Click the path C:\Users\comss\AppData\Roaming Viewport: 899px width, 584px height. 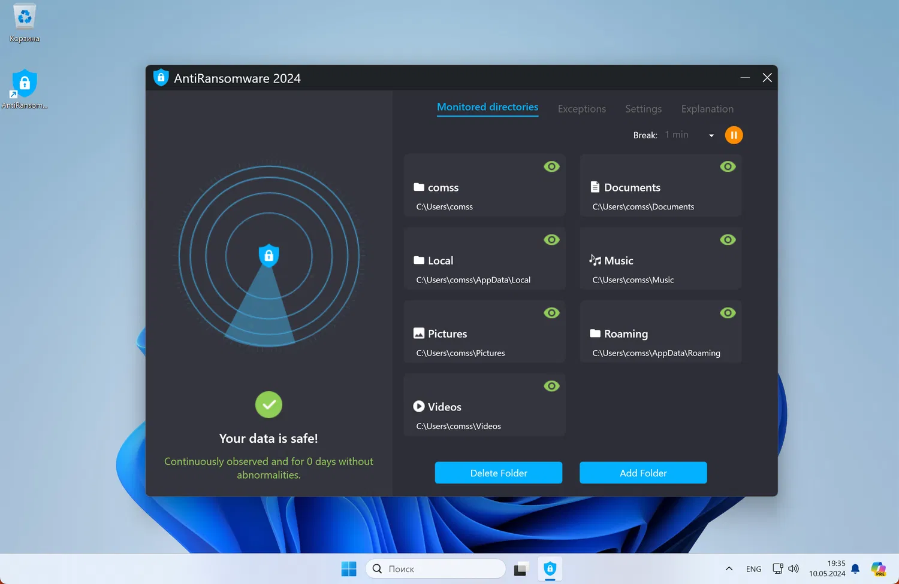[656, 353]
